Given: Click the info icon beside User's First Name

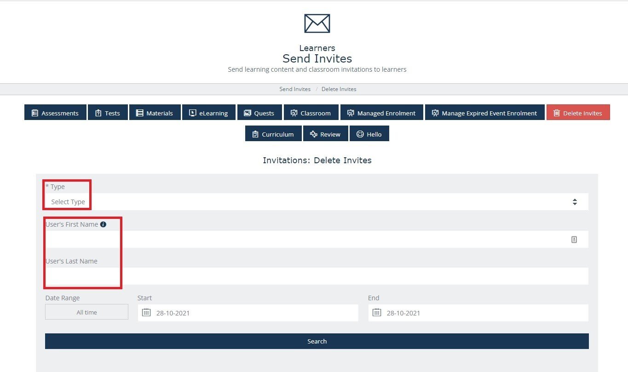Looking at the screenshot, I should (x=103, y=224).
